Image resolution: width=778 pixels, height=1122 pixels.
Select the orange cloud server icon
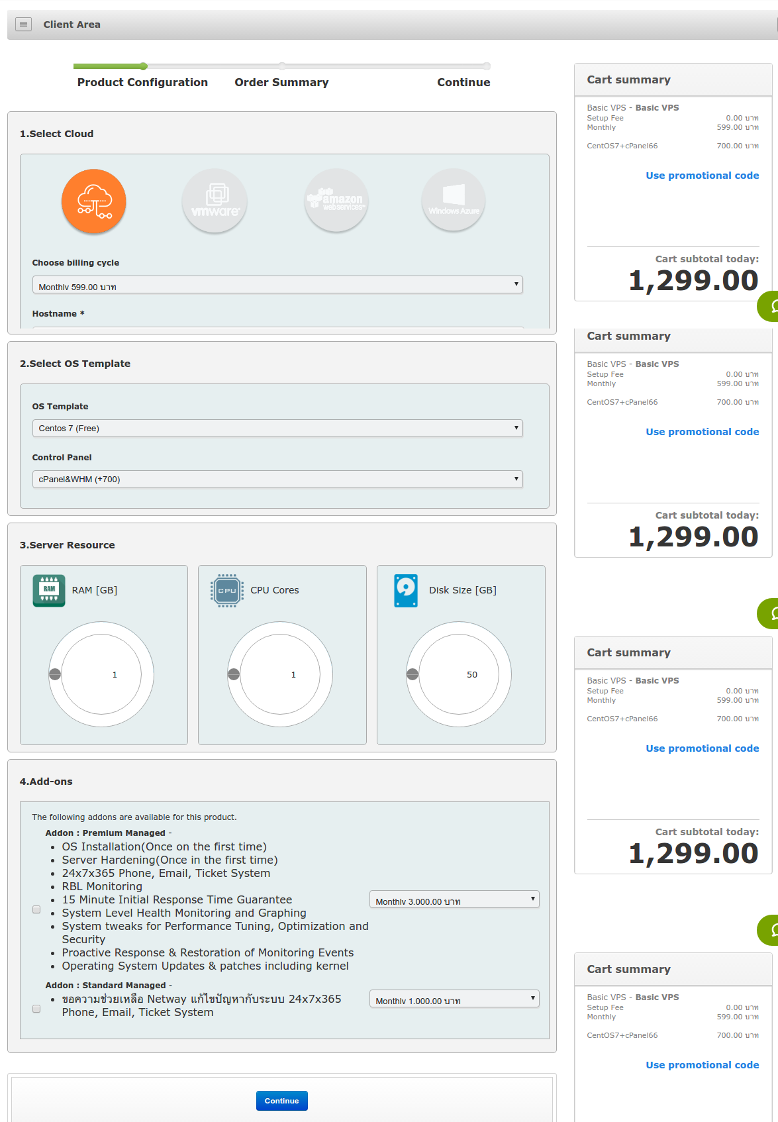click(93, 201)
